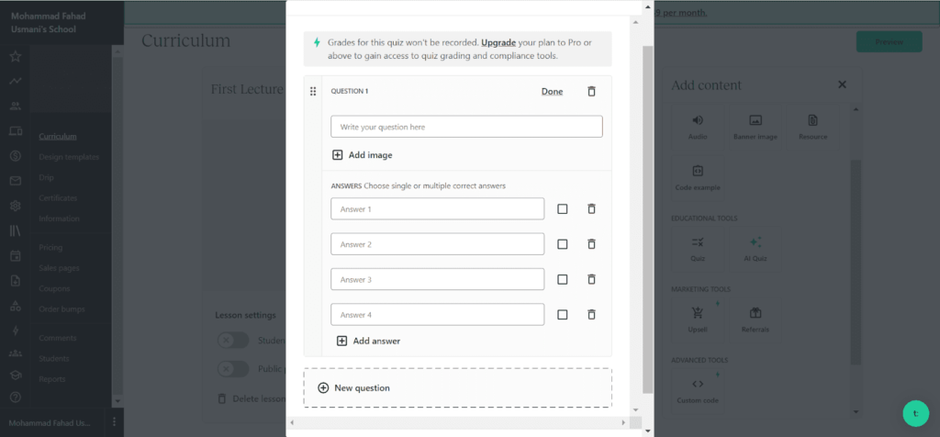This screenshot has width=940, height=437.
Task: Remove Answer 4 using its trash icon
Action: click(x=591, y=314)
